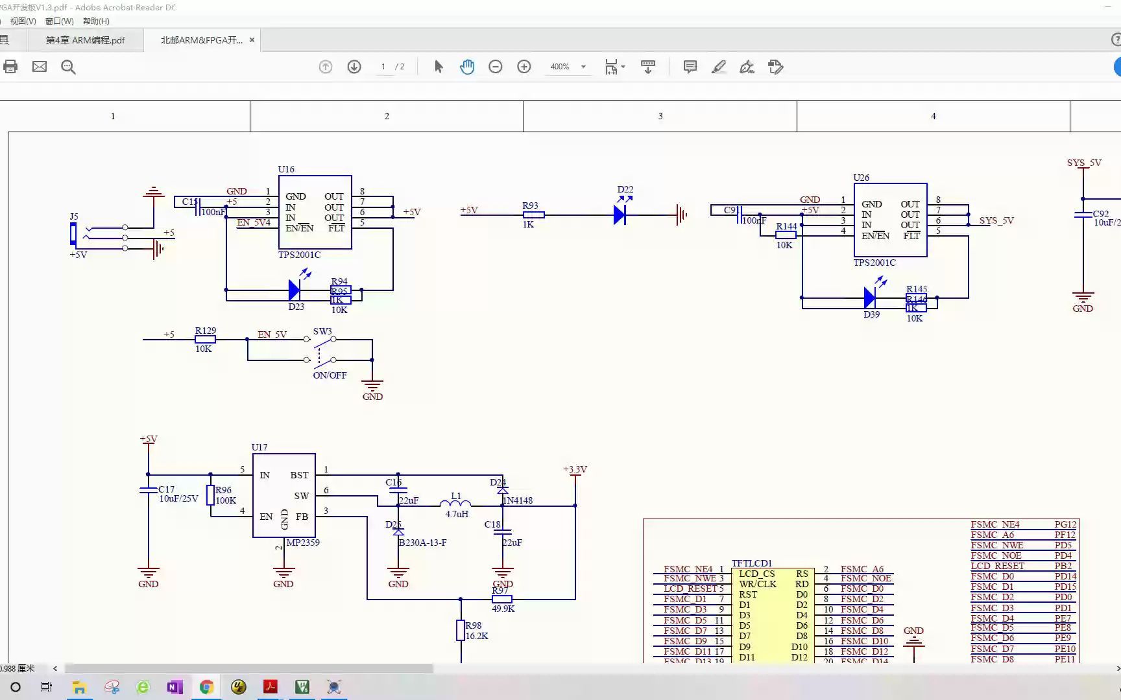
Task: Click the page number input field
Action: click(383, 67)
